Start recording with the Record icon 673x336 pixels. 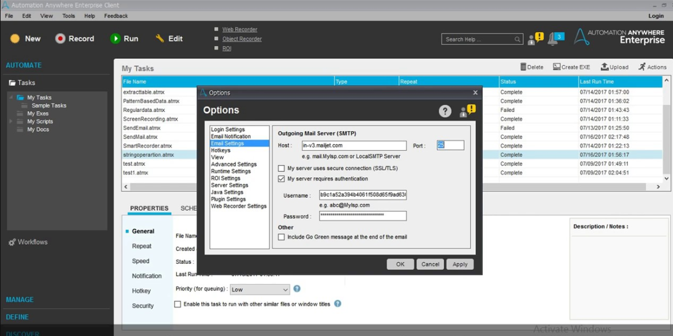pos(60,39)
